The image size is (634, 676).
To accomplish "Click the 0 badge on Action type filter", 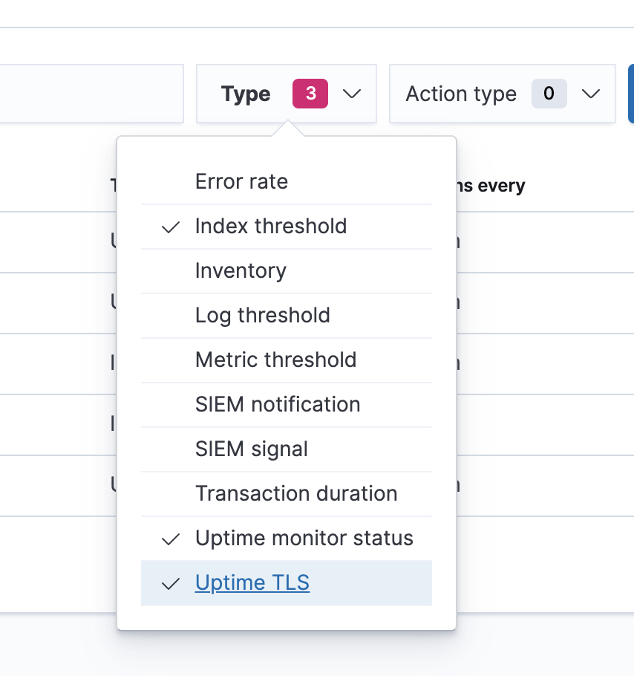I will coord(548,94).
